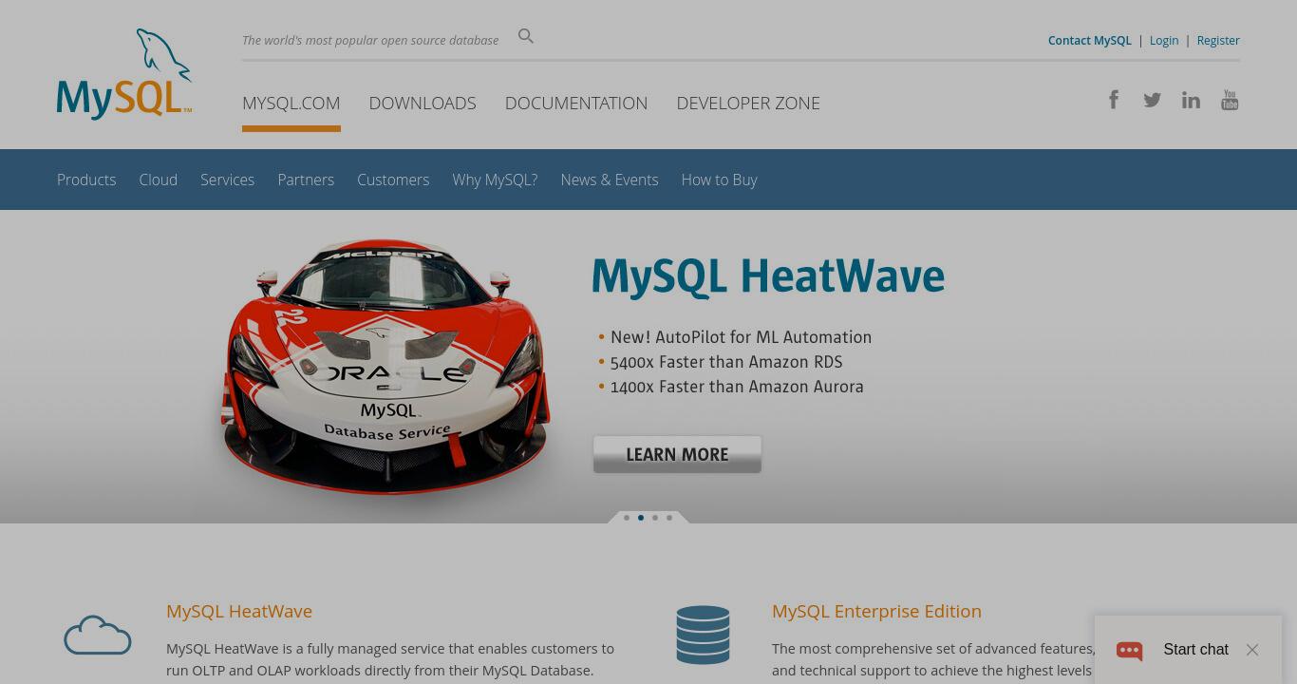Open the MySQL Enterprise Edition link
1297x684 pixels.
[876, 611]
